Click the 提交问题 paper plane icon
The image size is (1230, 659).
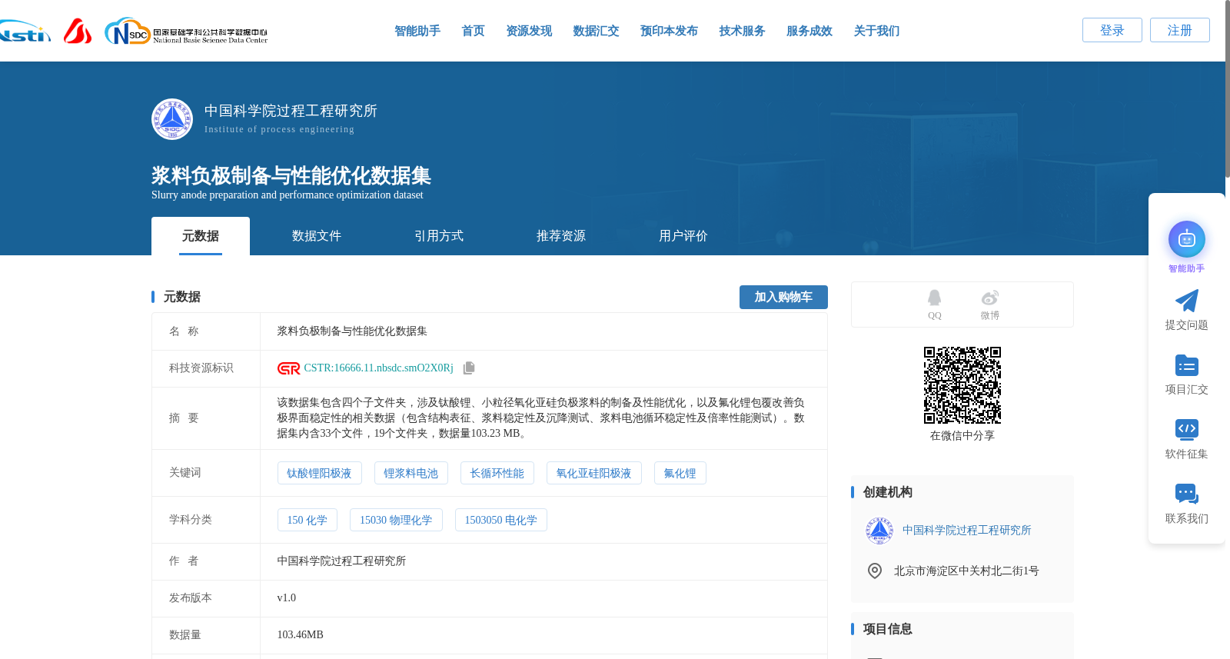pos(1187,301)
